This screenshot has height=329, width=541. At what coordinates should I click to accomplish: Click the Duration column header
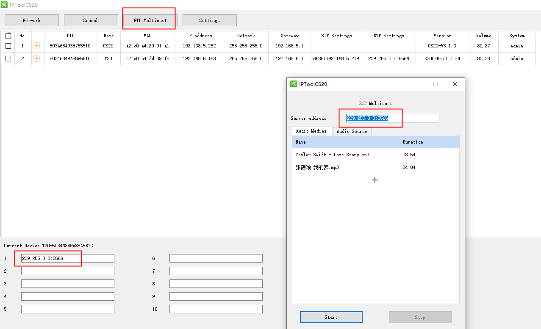tap(413, 142)
